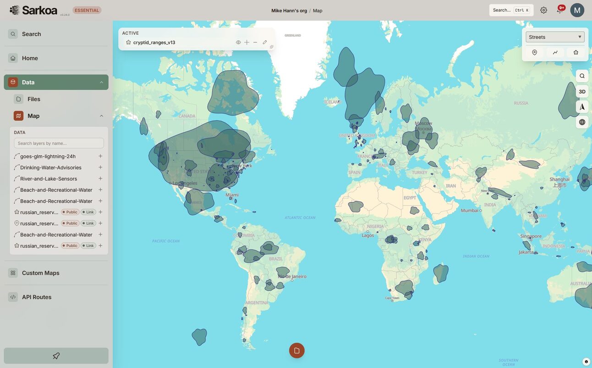Open user avatar M menu
Viewport: 592px width, 368px height.
pyautogui.click(x=577, y=10)
